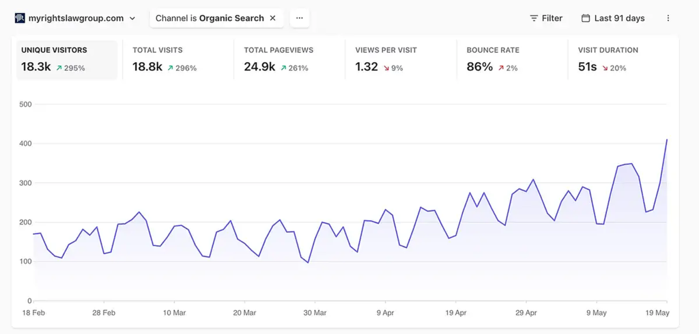This screenshot has height=334, width=699.
Task: Click the 10 Mar x-axis label
Action: point(174,313)
